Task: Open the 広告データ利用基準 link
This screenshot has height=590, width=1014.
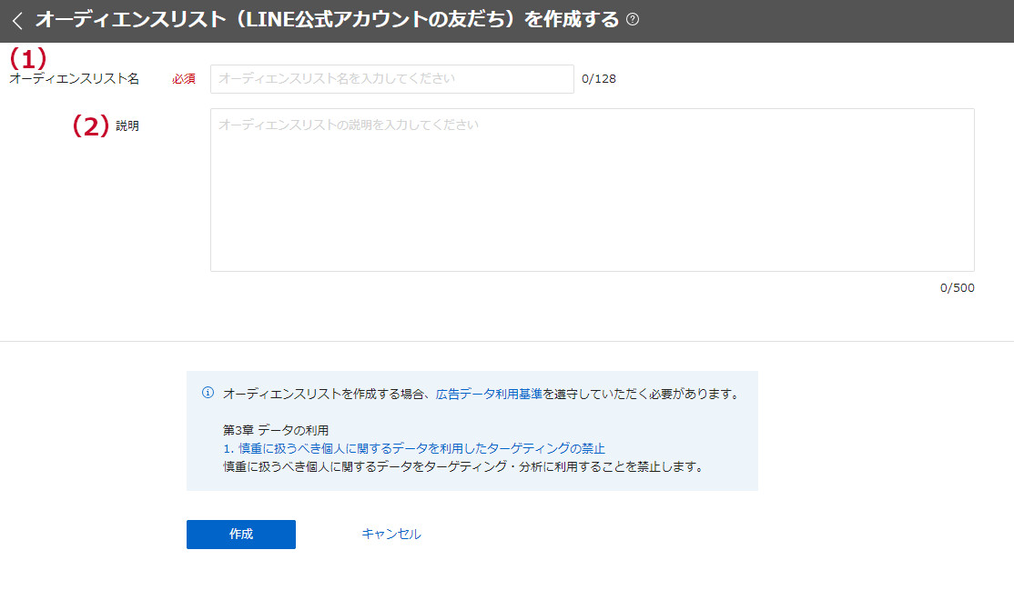Action: click(489, 395)
